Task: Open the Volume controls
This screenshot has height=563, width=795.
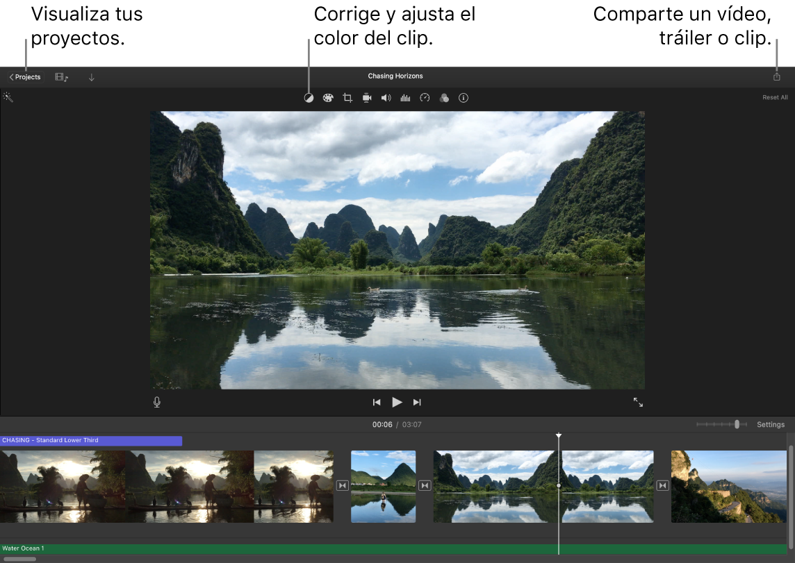Action: tap(386, 97)
